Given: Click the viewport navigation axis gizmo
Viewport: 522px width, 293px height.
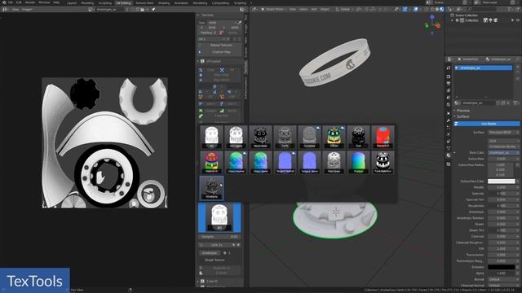Looking at the screenshot, I should (432, 25).
